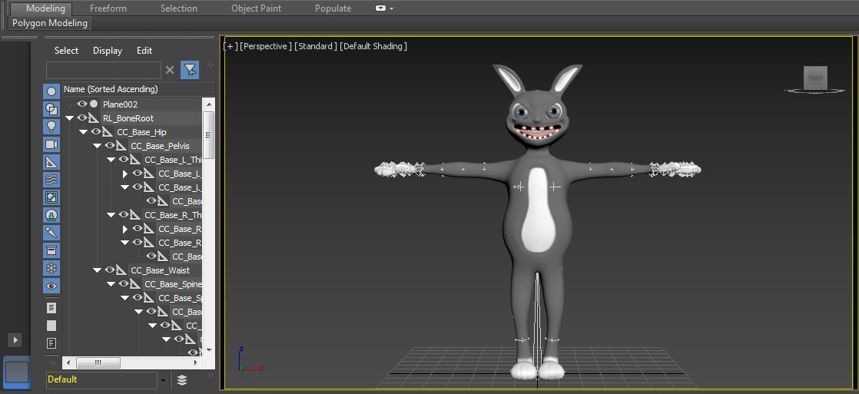Toggle Display Shapes filter icon
Image resolution: width=859 pixels, height=394 pixels.
pos(51,109)
